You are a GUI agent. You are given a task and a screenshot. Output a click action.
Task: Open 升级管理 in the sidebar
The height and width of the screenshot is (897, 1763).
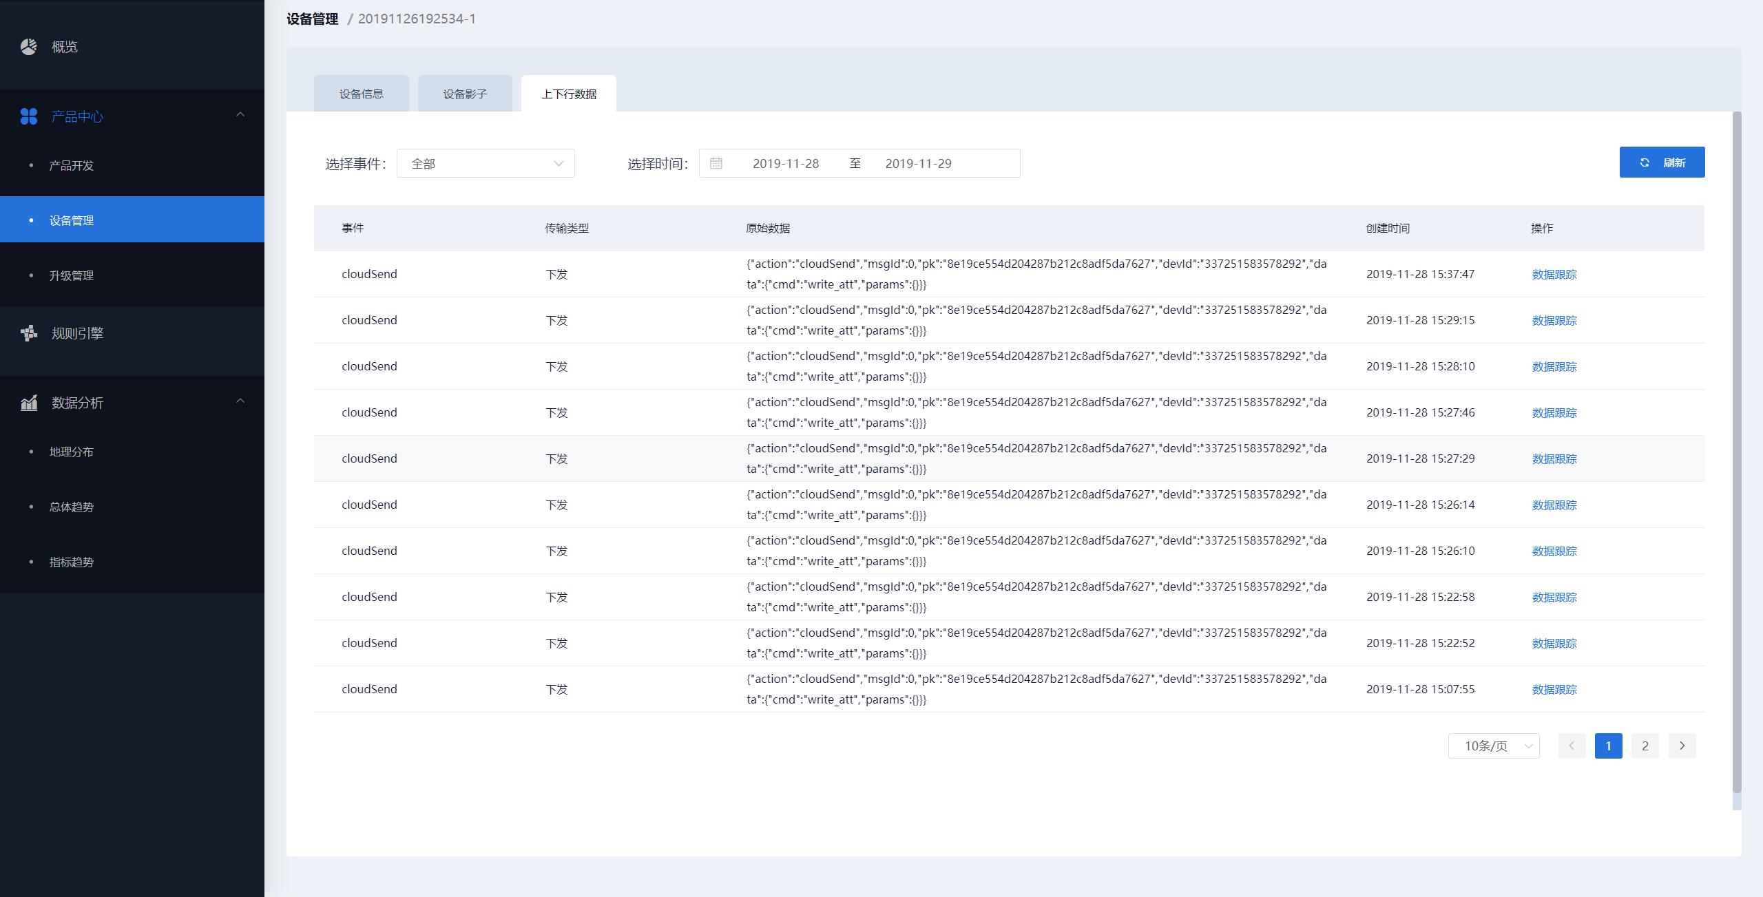(x=72, y=275)
